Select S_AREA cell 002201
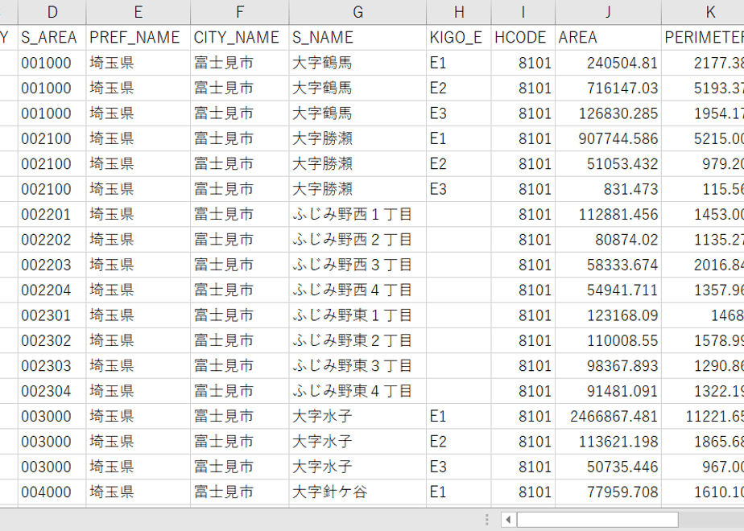Viewport: 744px width, 531px height. (x=52, y=214)
